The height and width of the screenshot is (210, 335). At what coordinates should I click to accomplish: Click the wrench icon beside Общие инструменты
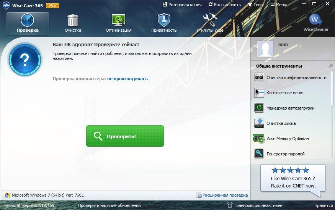330,66
